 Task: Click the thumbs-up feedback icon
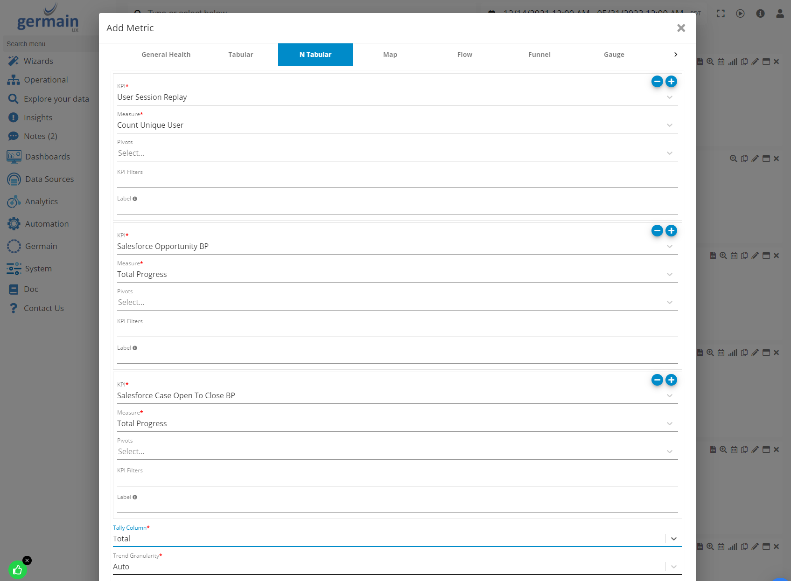click(17, 570)
